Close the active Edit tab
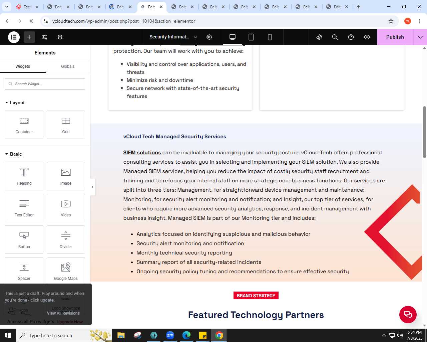The image size is (427, 342). [x=161, y=7]
